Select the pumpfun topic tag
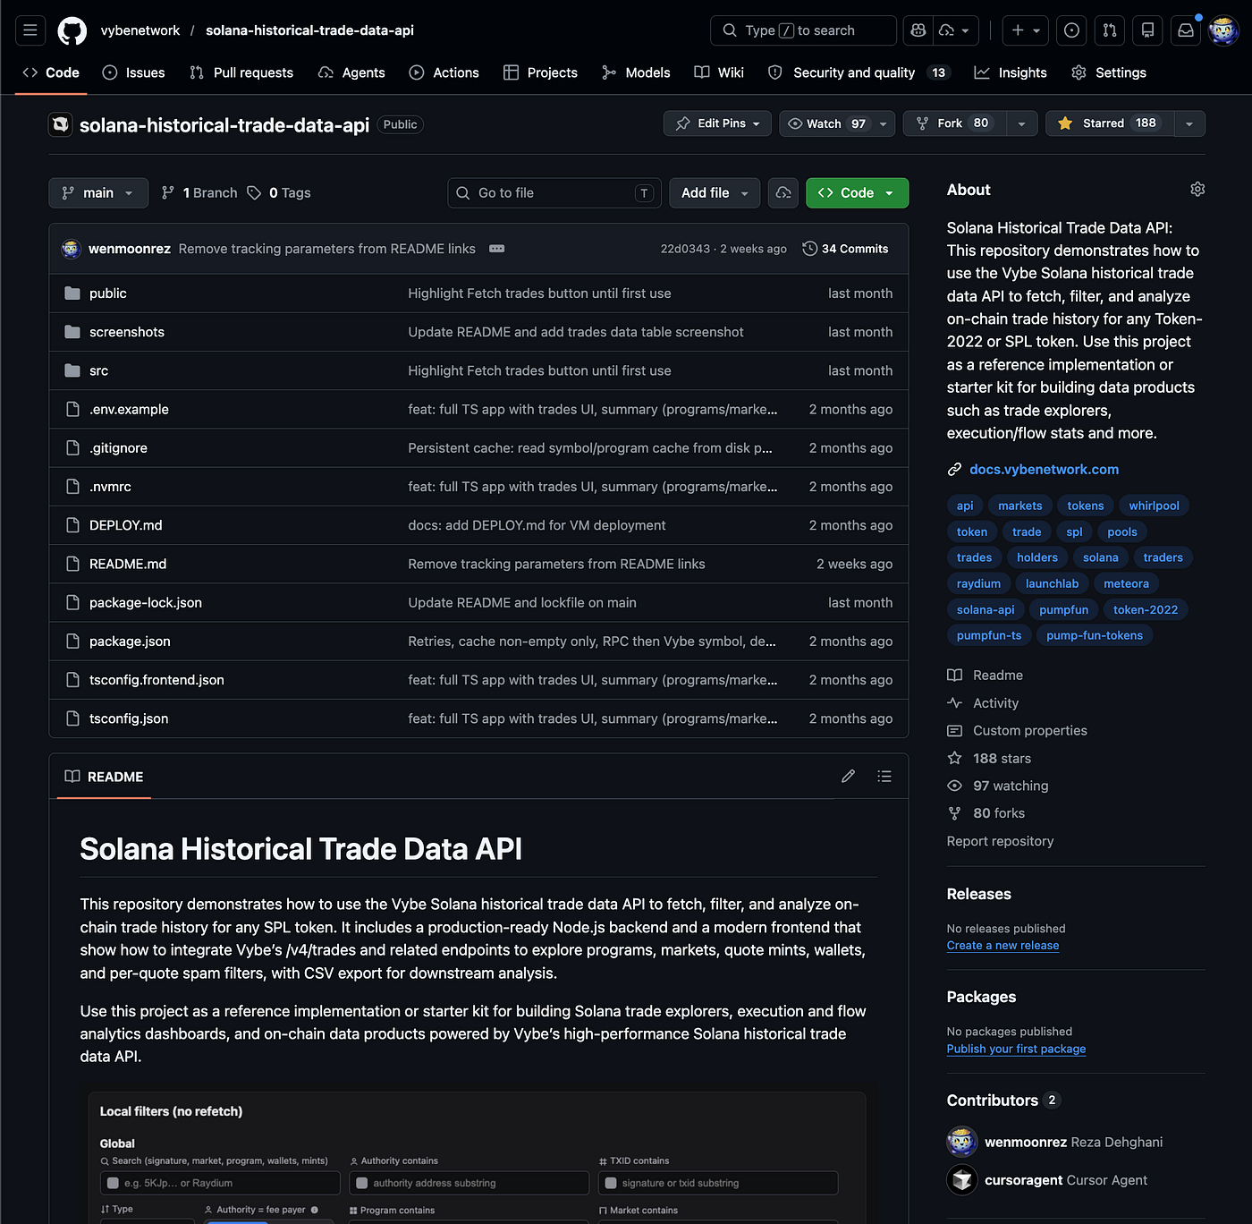This screenshot has width=1252, height=1224. coord(1064,610)
